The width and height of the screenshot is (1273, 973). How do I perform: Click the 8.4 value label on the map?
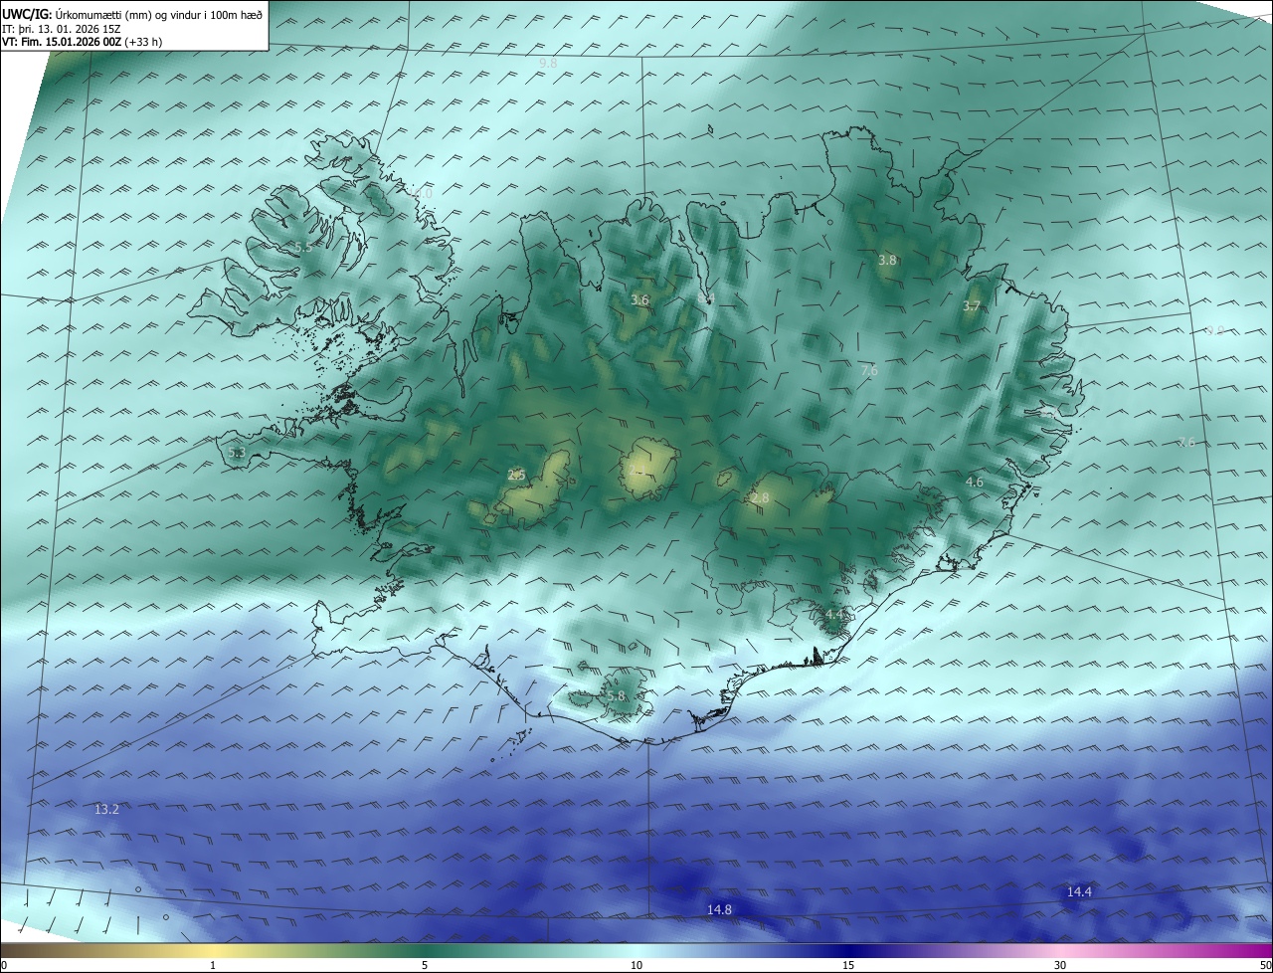click(x=706, y=297)
